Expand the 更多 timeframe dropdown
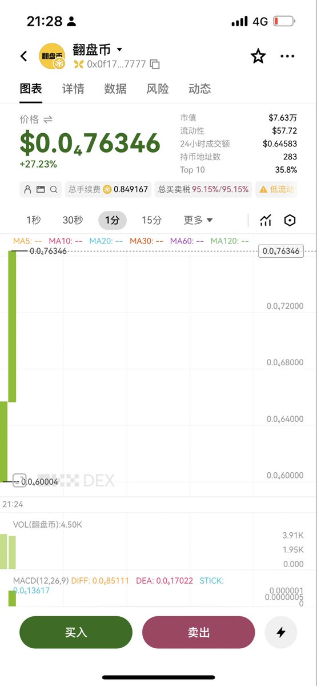 tap(198, 220)
